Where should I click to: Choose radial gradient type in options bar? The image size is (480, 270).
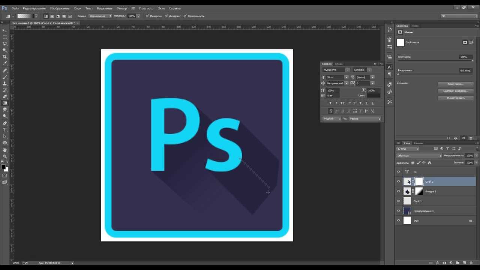point(52,16)
